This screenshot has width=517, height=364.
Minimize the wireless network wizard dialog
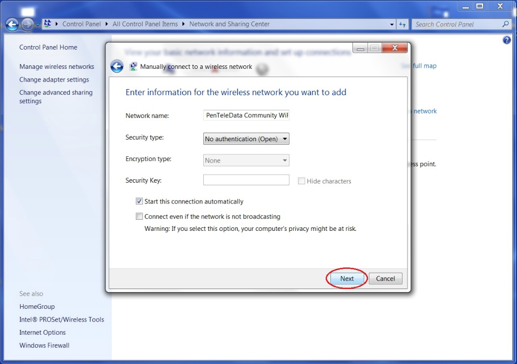click(360, 48)
